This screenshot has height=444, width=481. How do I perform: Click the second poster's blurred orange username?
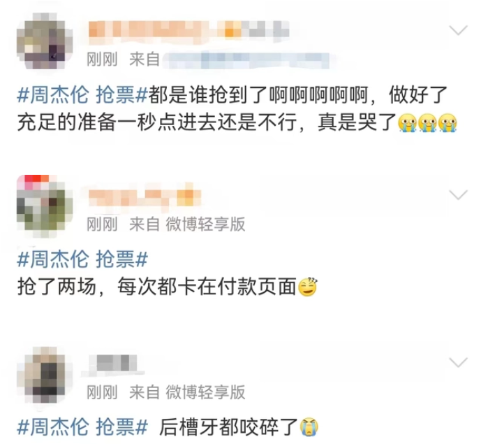tap(145, 196)
